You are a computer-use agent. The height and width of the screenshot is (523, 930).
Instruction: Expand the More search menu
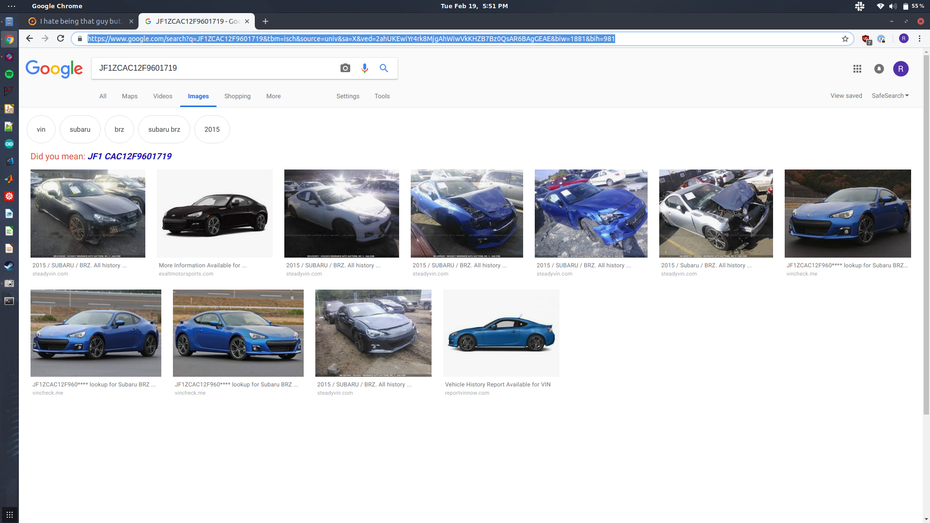click(x=273, y=96)
